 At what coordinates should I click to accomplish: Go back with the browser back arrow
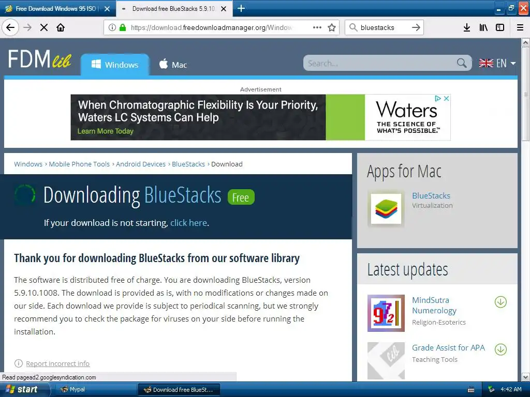click(10, 27)
